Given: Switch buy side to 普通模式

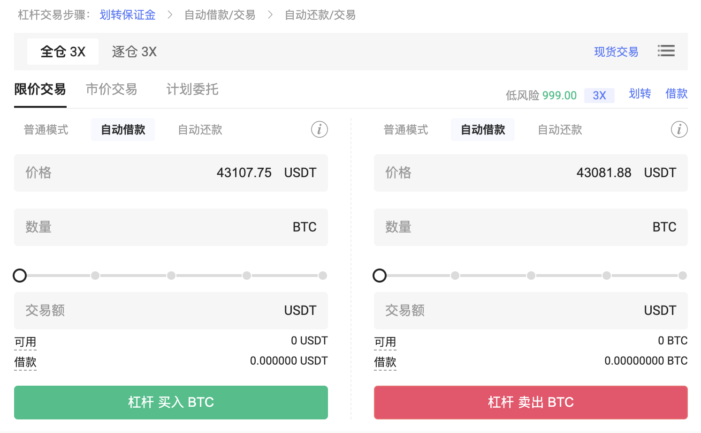Looking at the screenshot, I should pyautogui.click(x=46, y=130).
